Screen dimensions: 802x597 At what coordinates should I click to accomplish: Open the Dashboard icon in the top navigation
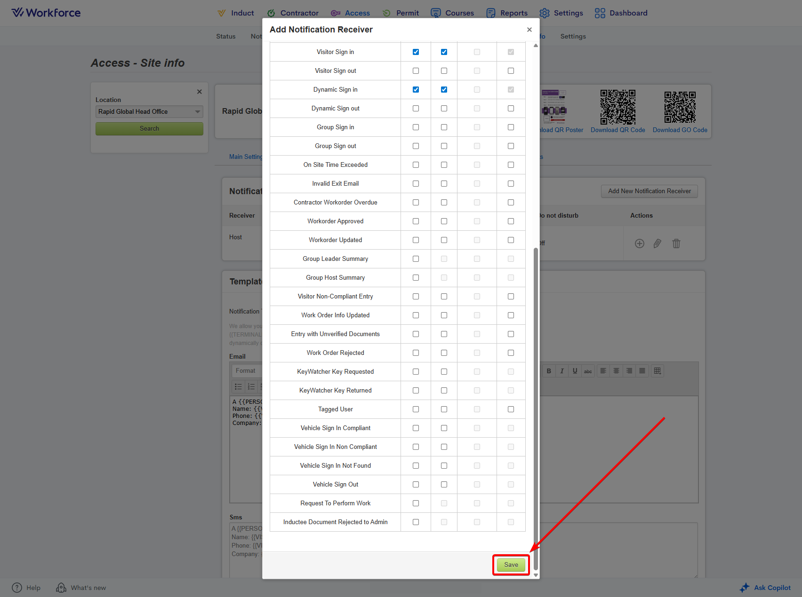click(x=600, y=13)
